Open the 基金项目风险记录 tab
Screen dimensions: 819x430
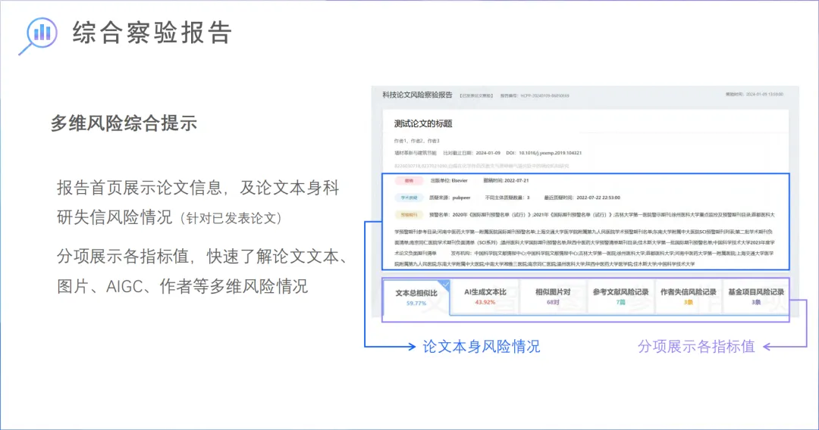755,297
